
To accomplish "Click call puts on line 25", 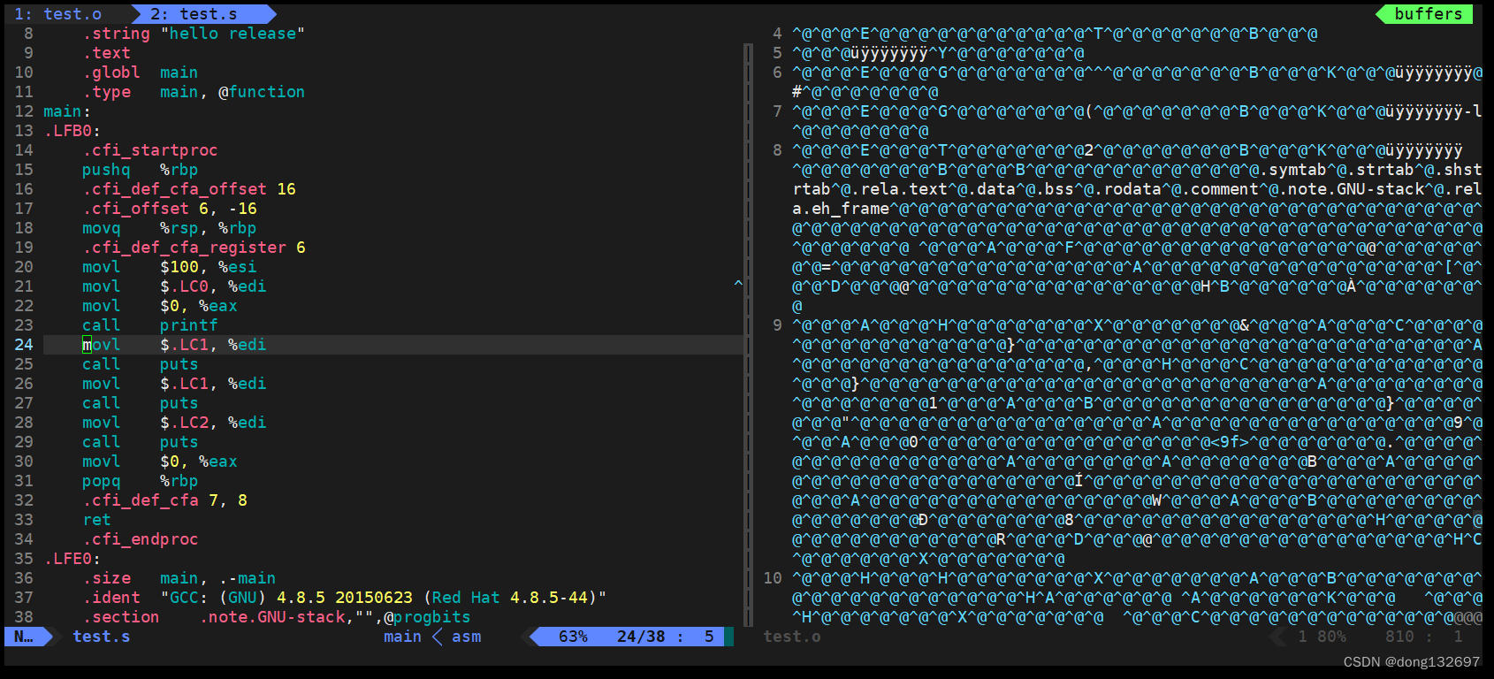I will coord(141,364).
